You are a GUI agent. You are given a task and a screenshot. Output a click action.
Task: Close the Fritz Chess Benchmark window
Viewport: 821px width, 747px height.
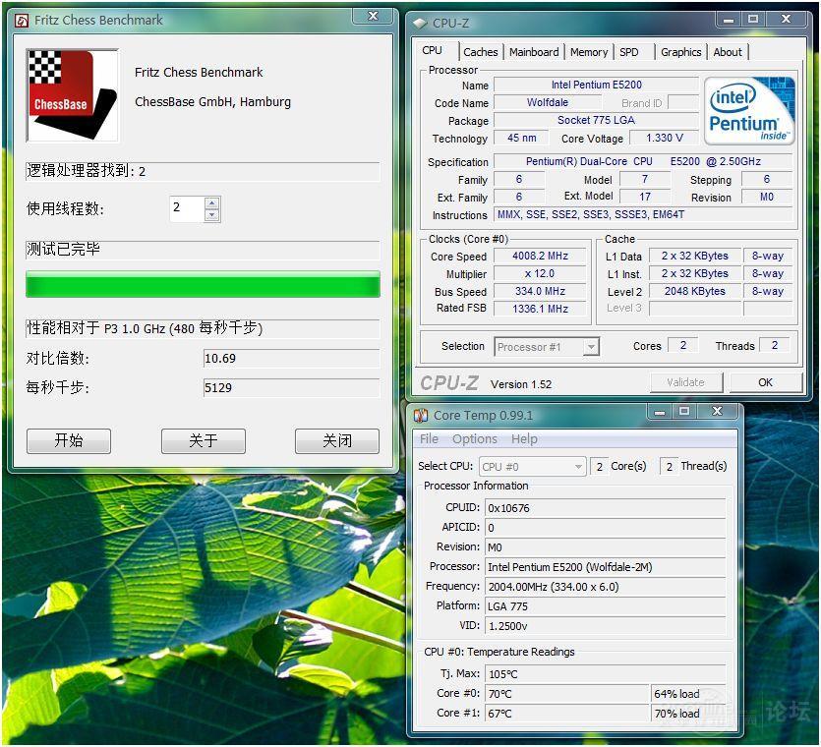[x=373, y=17]
